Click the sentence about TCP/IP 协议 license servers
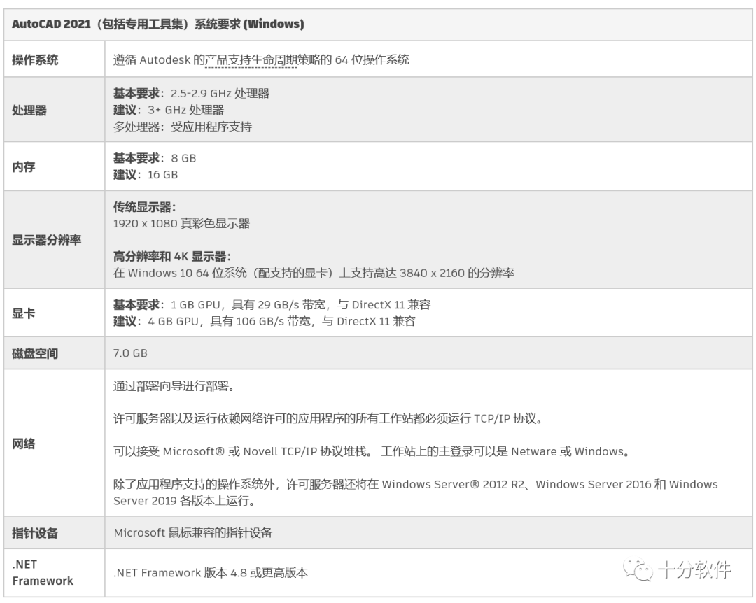 pos(328,418)
